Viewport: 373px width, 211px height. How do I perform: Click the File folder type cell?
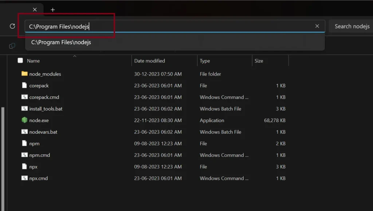(210, 74)
